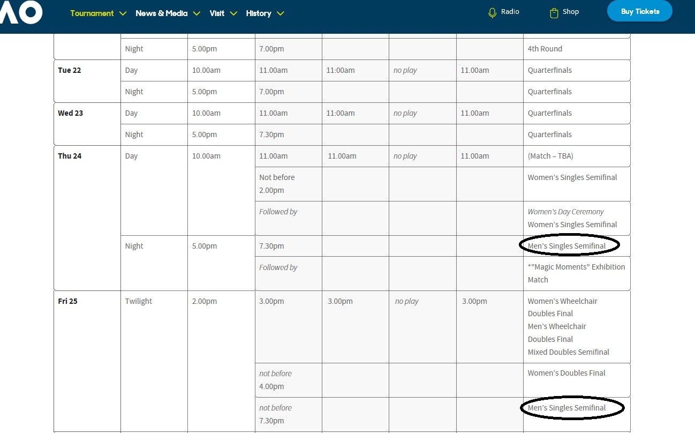Click circled Men's Singles Semifinal on Friday

coord(566,408)
